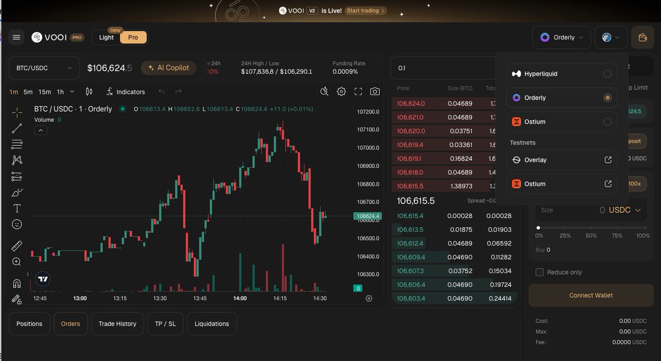Image resolution: width=661 pixels, height=361 pixels.
Task: Select the Ostium mainnet radio option
Action: [x=608, y=122]
